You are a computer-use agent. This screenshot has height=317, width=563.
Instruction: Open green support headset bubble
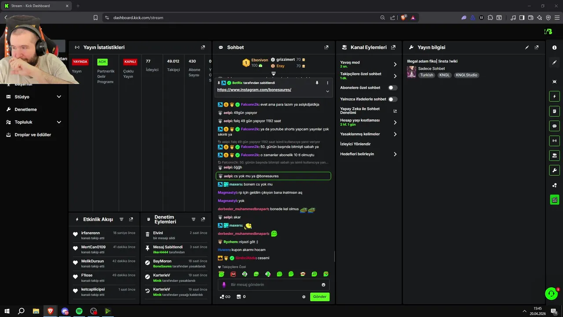(x=551, y=293)
